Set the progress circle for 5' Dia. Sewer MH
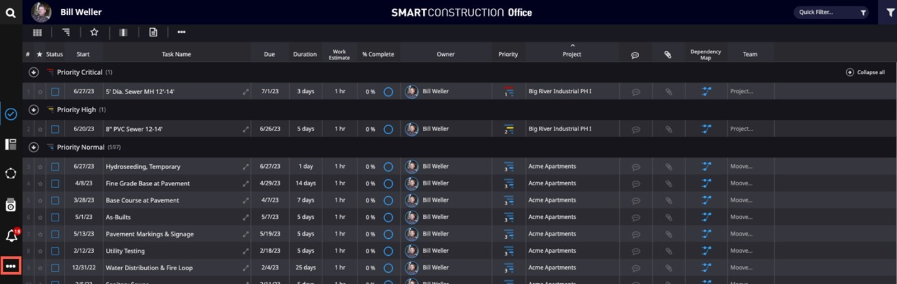Viewport: 897px width, 284px height. 388,92
